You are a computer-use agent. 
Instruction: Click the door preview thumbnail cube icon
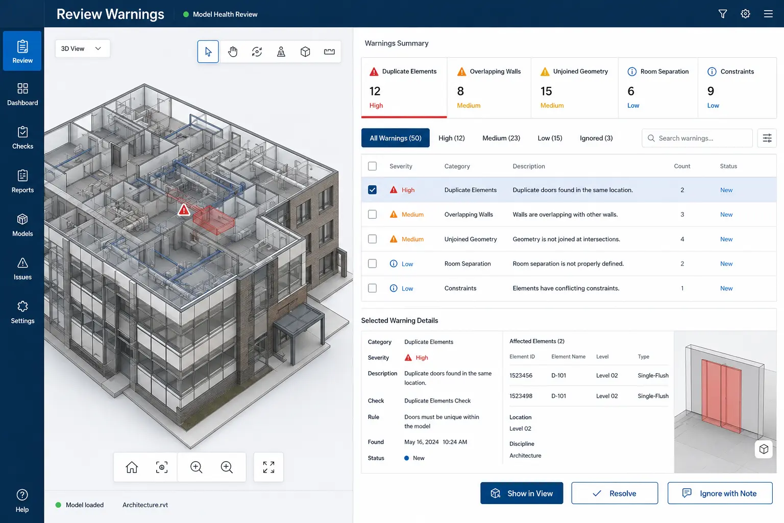click(x=764, y=449)
